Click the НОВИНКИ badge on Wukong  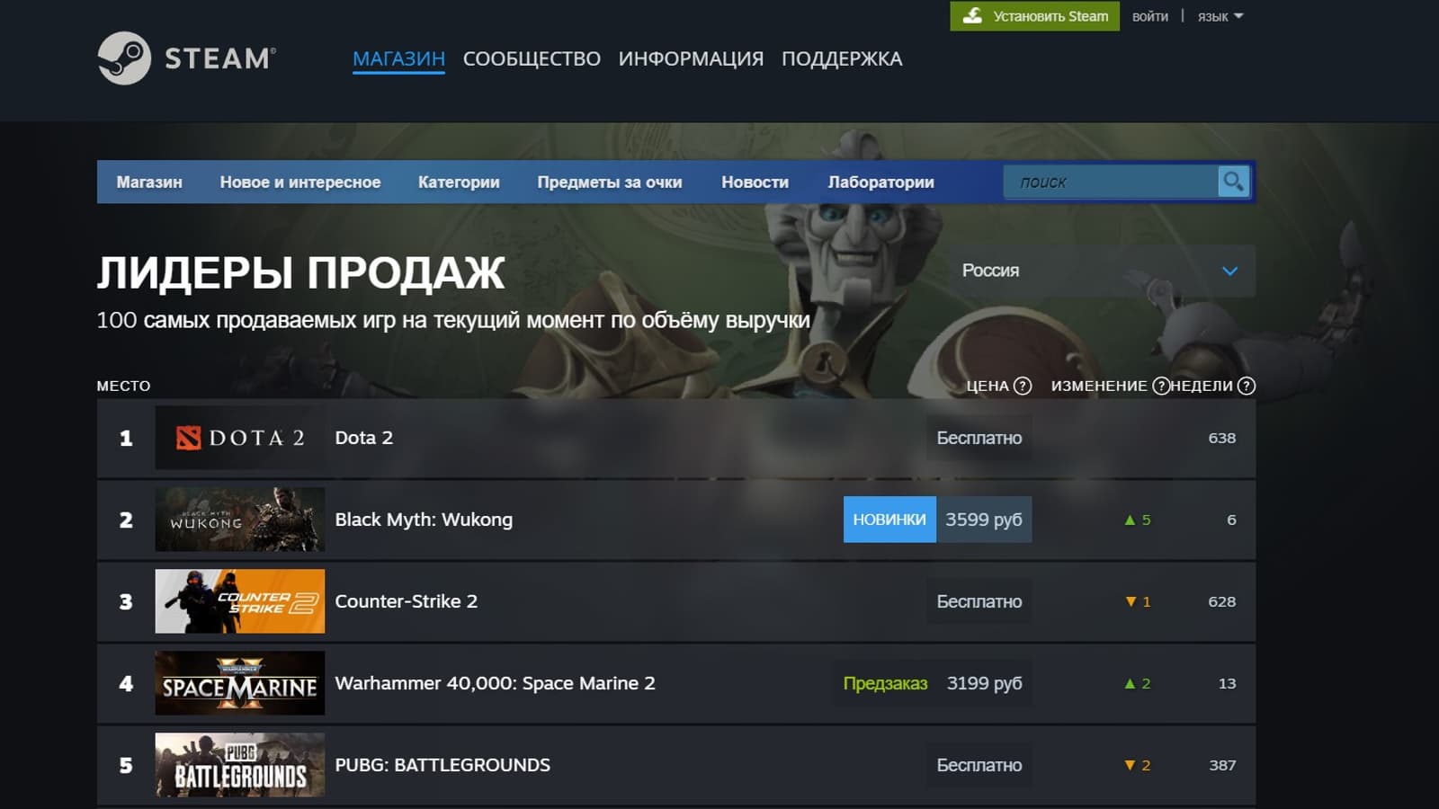889,520
